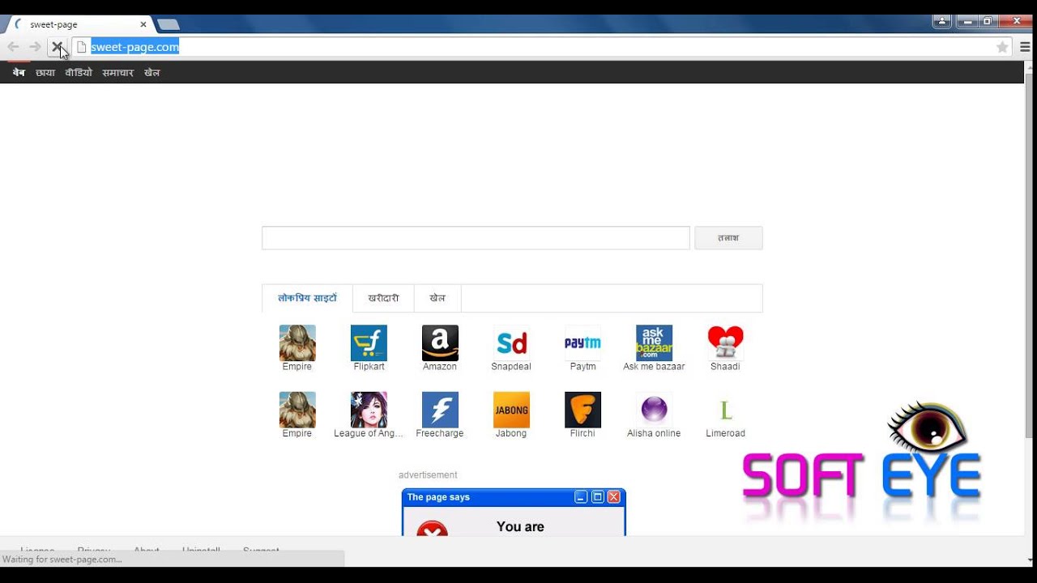The image size is (1037, 583).
Task: Select the समाचार navigation item
Action: tap(117, 73)
